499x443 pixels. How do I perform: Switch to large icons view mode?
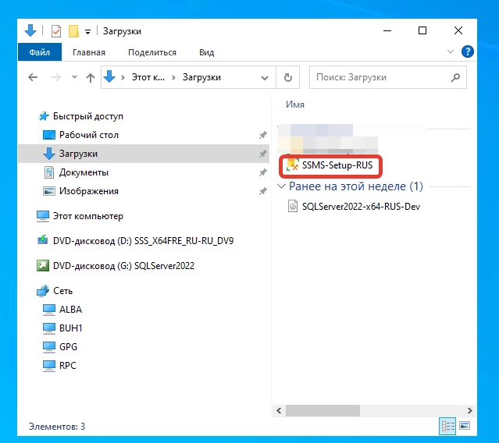(465, 427)
